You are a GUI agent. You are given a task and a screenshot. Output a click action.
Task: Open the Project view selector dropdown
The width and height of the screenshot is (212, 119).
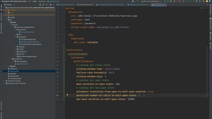(x=9, y=5)
